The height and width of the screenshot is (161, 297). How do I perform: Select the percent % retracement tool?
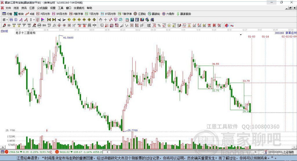click(x=159, y=26)
